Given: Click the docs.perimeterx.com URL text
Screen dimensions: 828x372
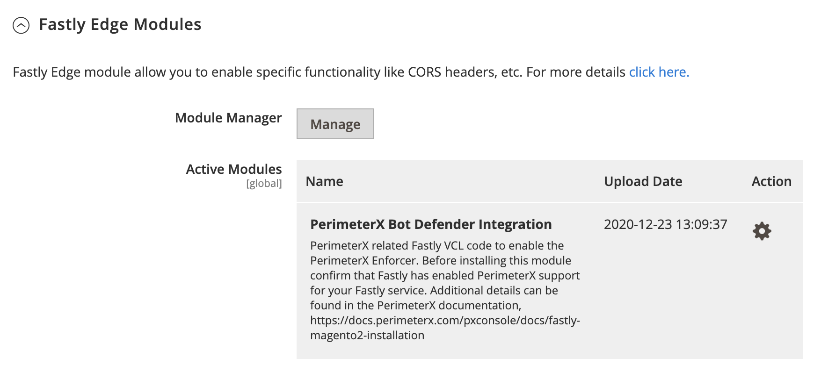Looking at the screenshot, I should pyautogui.click(x=445, y=328).
